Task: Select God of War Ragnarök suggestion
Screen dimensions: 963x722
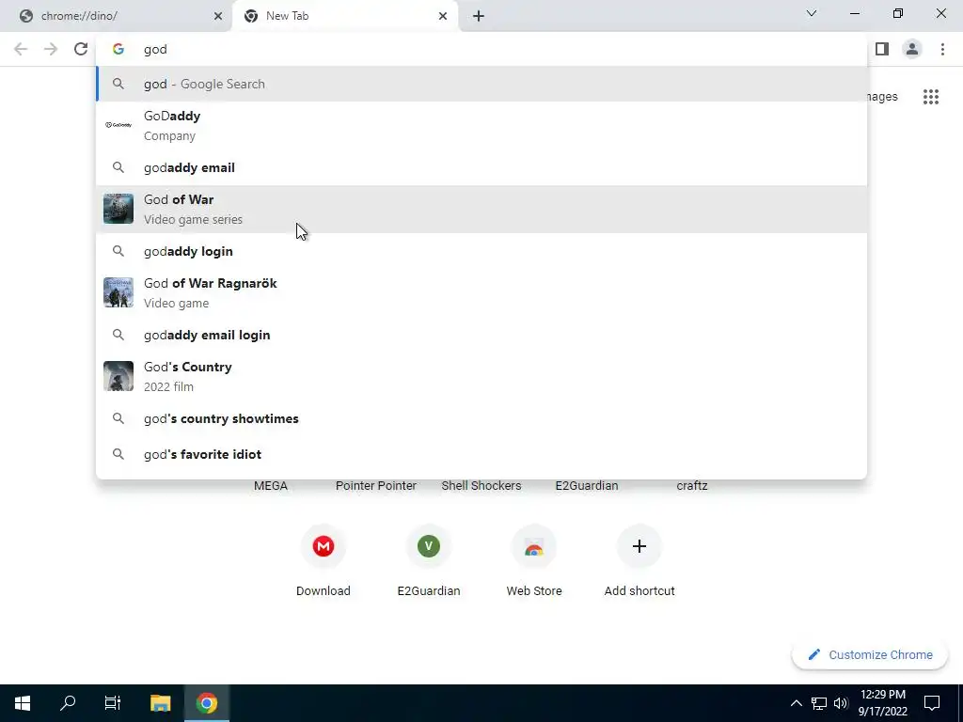Action: tap(481, 293)
